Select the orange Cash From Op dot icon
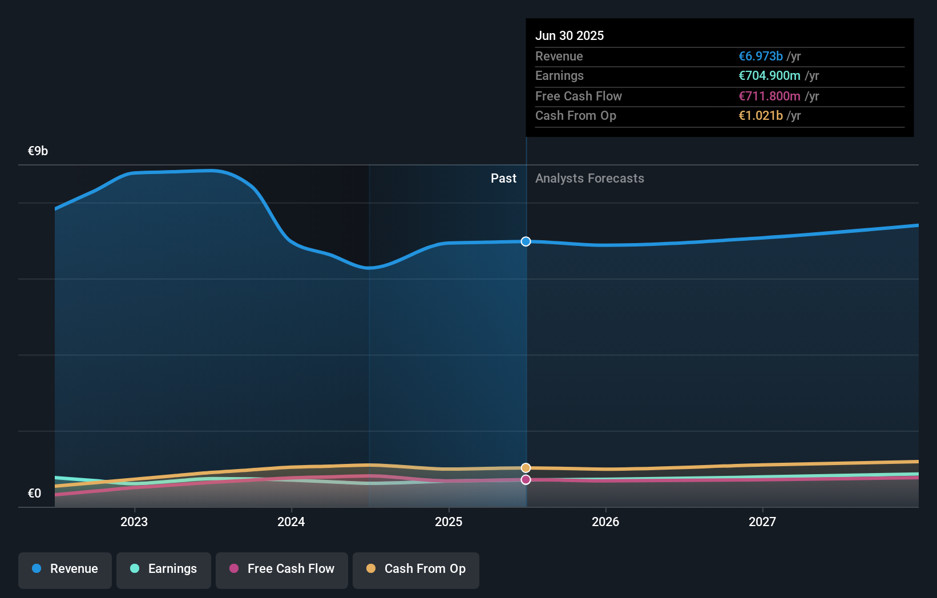The width and height of the screenshot is (937, 598). click(370, 568)
